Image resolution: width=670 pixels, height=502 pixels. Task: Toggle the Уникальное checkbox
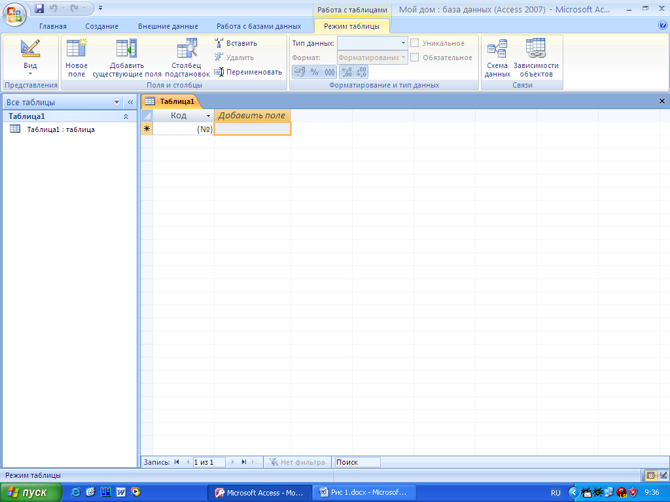(x=414, y=43)
